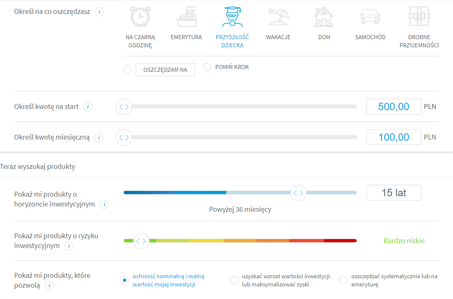Click the monthly amount slider handle
Image resolution: width=453 pixels, height=299 pixels.
(124, 137)
